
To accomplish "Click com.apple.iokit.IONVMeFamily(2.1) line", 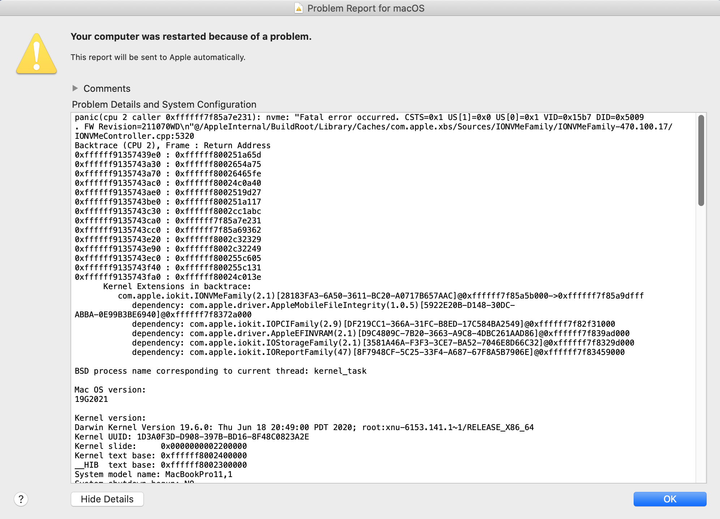I will [x=381, y=296].
